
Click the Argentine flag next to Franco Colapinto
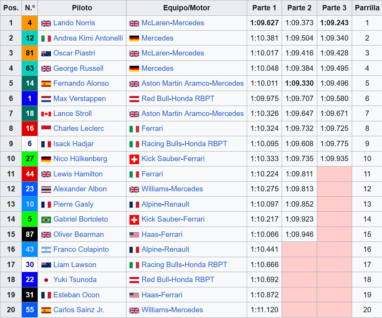46,250
